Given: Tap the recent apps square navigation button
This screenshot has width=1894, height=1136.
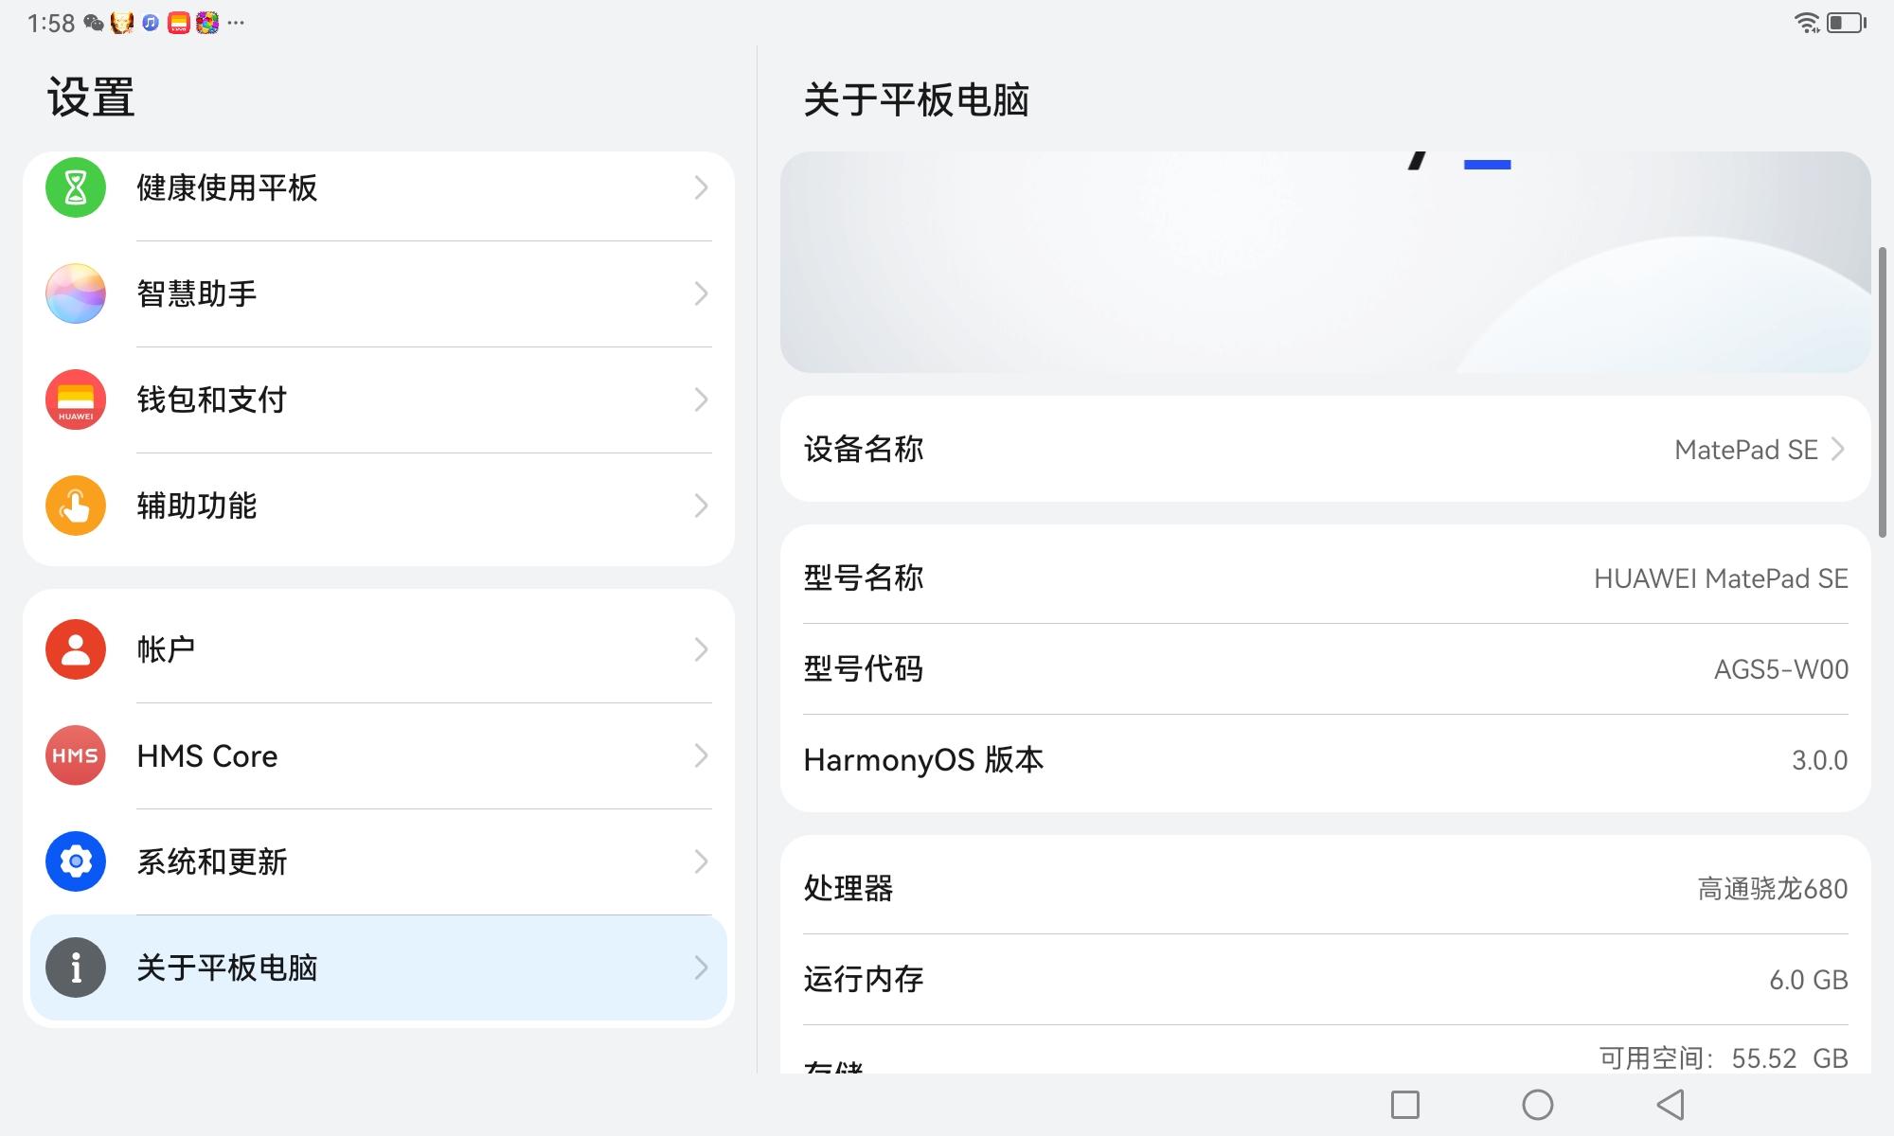Looking at the screenshot, I should (x=1405, y=1104).
